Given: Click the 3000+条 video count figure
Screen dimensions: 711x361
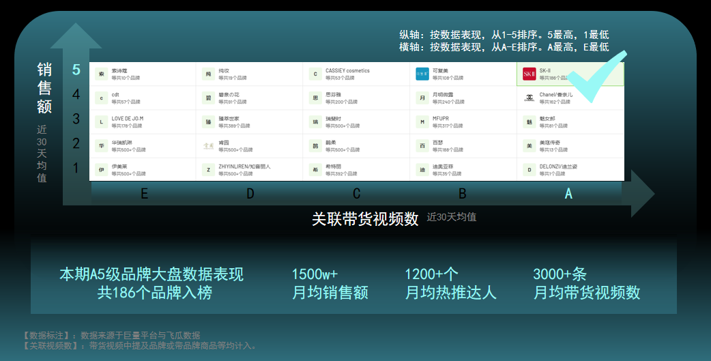Looking at the screenshot, I should point(560,274).
